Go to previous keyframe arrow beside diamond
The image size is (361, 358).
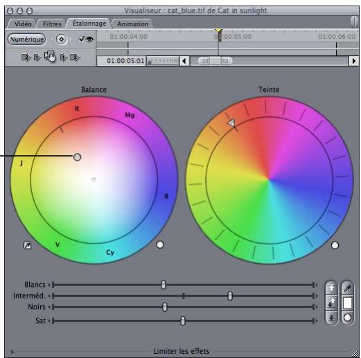click(52, 39)
